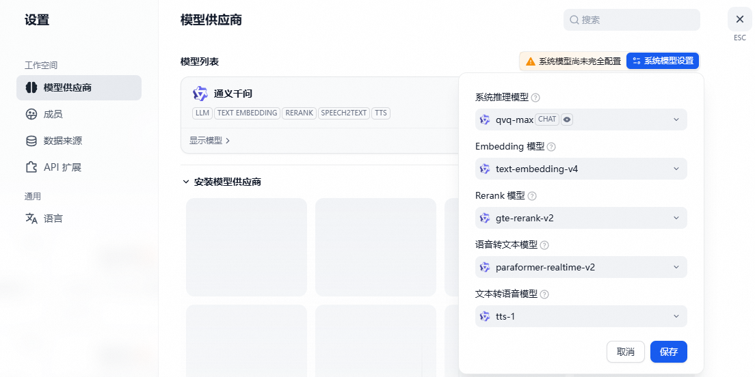Click the Qwen logo beside qvq-max
The width and height of the screenshot is (755, 377).
[x=485, y=120]
